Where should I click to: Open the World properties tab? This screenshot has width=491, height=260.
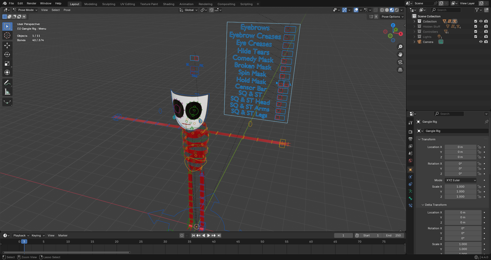(410, 160)
